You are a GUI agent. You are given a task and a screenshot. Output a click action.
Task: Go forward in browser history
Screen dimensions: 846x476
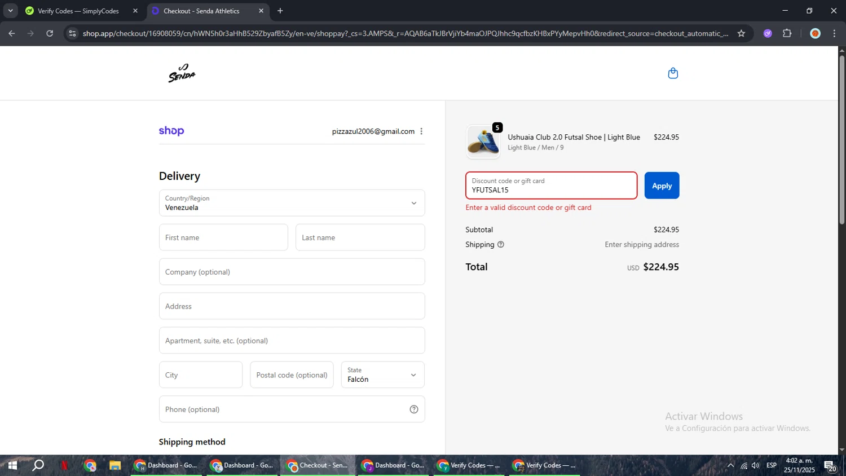tap(30, 33)
